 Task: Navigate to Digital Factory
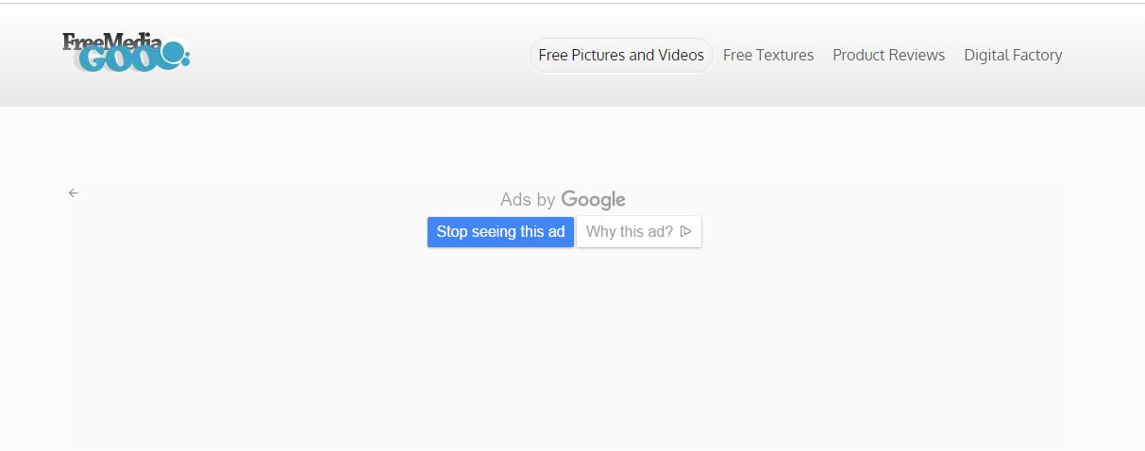pos(1013,56)
